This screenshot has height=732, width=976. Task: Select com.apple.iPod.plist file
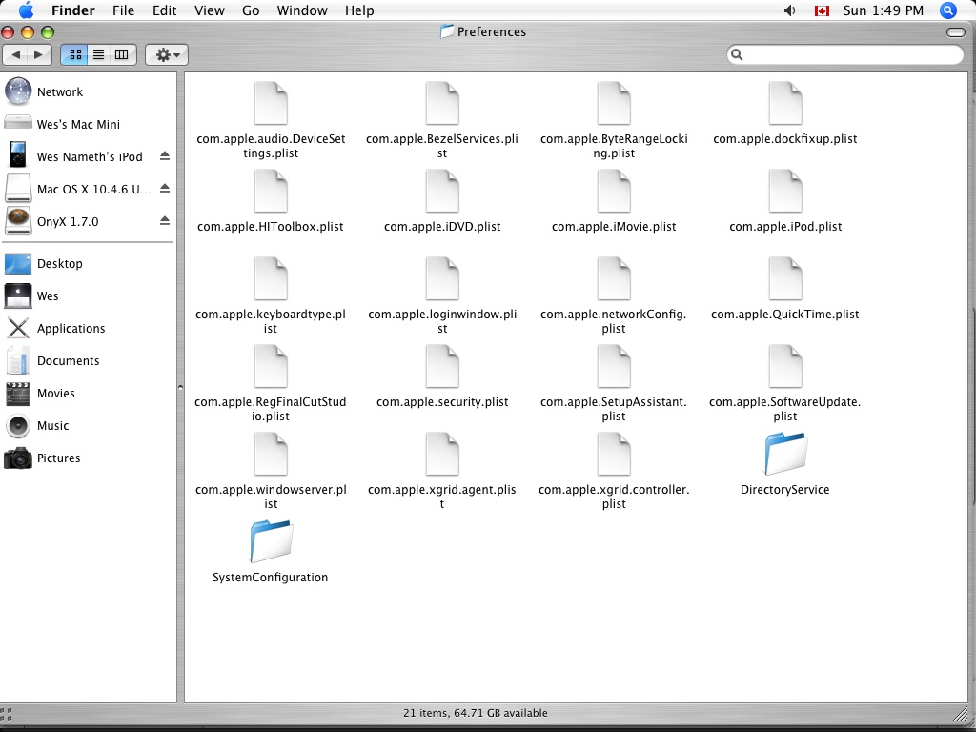pos(785,192)
